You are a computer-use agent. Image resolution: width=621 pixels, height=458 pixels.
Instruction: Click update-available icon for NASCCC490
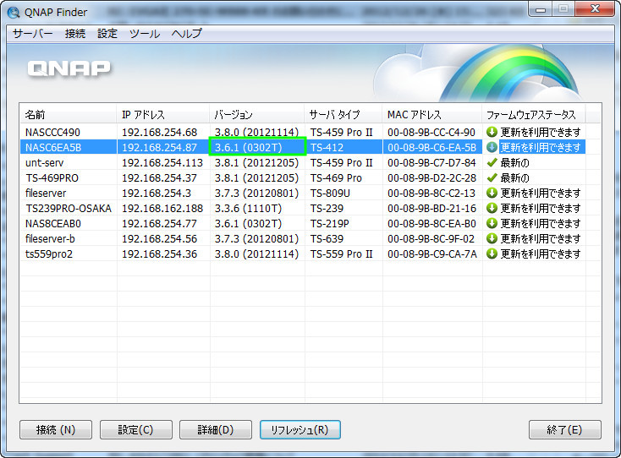pos(492,132)
